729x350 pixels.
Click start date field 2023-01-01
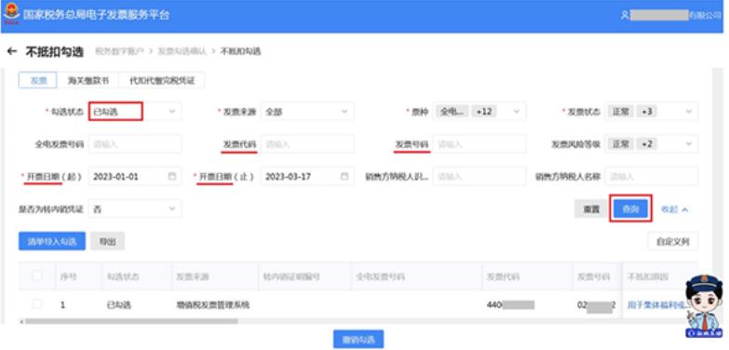[135, 177]
